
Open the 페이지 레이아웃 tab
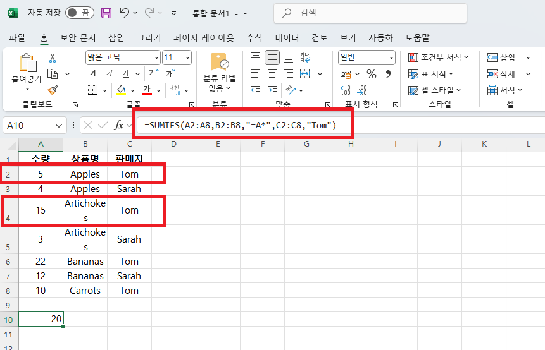204,37
